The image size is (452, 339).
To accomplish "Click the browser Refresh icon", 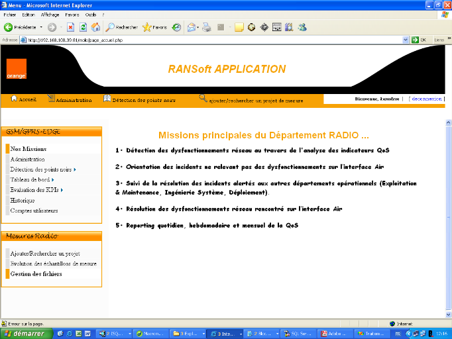I will (x=83, y=27).
